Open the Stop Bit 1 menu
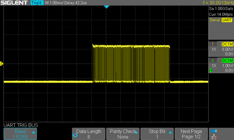This screenshot has height=140, width=234. (x=157, y=134)
